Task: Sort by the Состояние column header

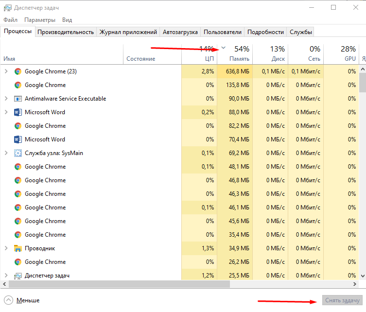Action: 152,54
